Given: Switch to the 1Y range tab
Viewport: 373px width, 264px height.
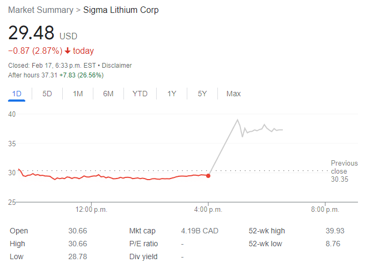Looking at the screenshot, I should (x=172, y=94).
